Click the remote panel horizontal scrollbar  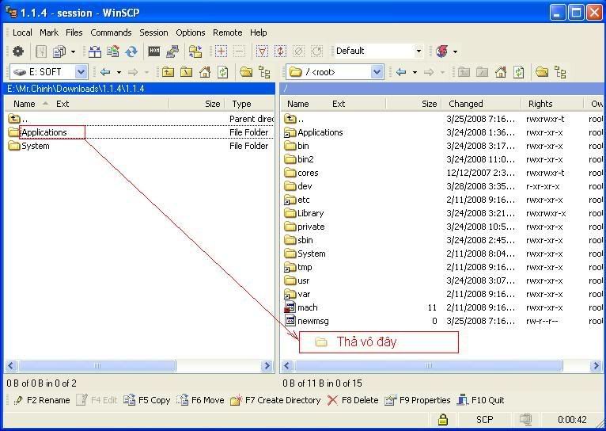pyautogui.click(x=429, y=366)
